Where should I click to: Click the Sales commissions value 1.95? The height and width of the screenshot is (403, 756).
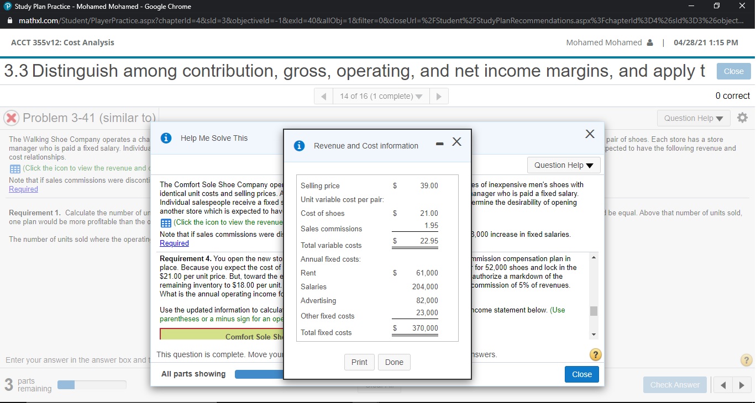tap(431, 225)
